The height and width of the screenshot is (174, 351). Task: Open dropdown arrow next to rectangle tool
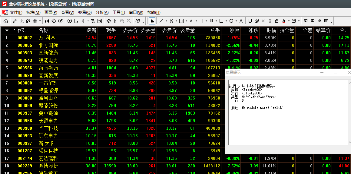pos(226,21)
